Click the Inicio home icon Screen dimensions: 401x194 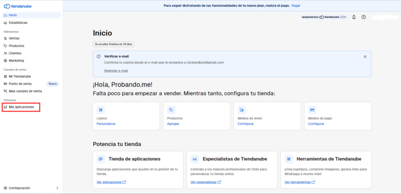coord(5,15)
